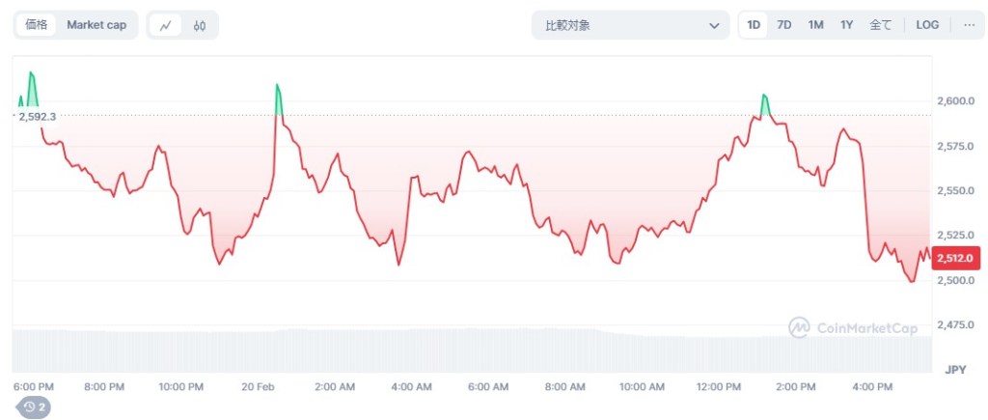The height and width of the screenshot is (420, 988).
Task: Select the 1Y time range
Action: [x=846, y=25]
